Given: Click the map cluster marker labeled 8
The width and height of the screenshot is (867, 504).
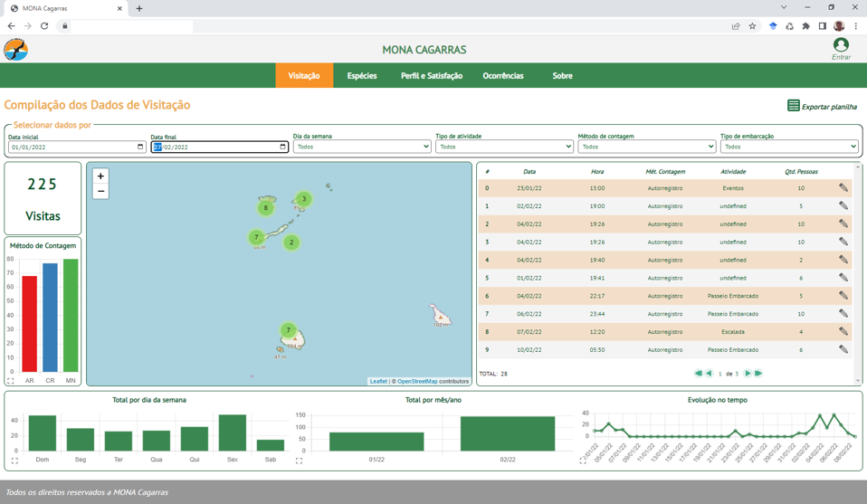Looking at the screenshot, I should pyautogui.click(x=265, y=208).
